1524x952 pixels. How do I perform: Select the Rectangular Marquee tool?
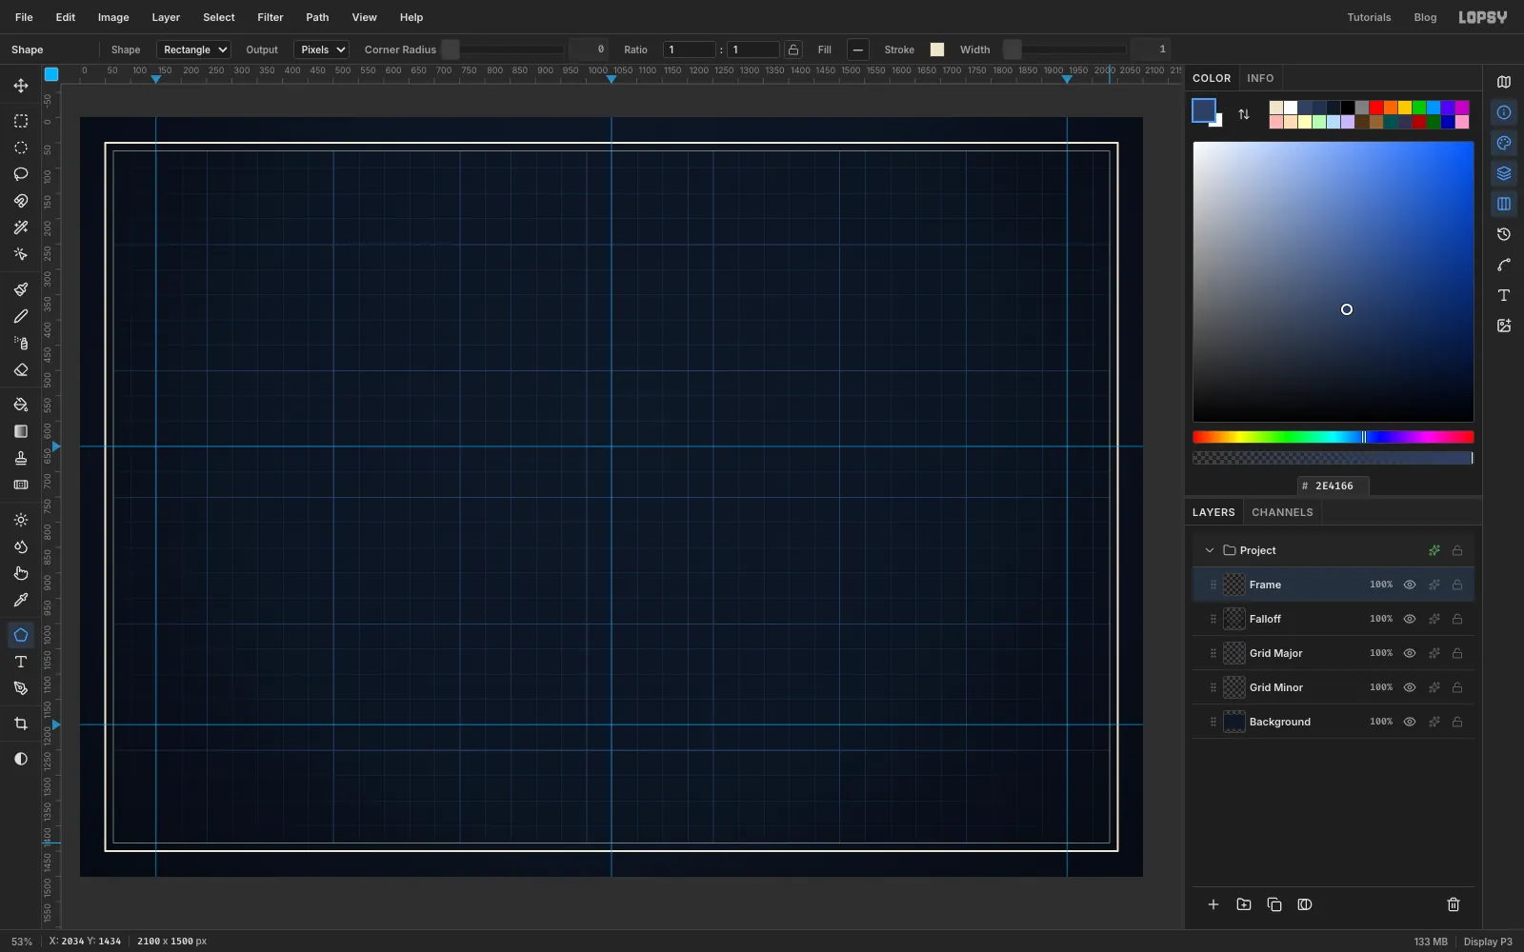pos(21,121)
